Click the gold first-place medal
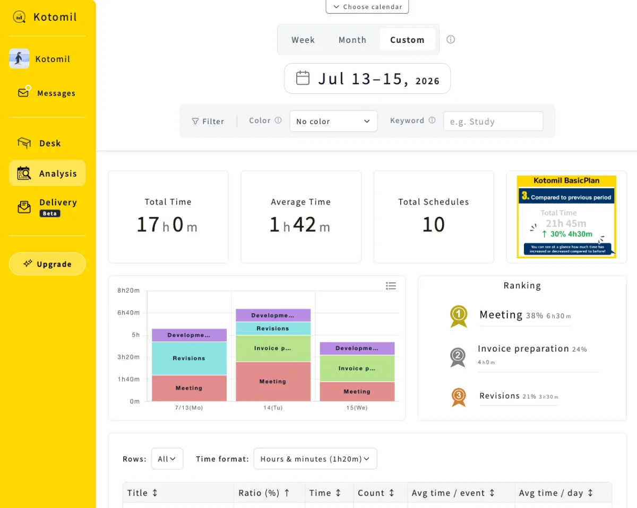637x508 pixels. coord(459,316)
